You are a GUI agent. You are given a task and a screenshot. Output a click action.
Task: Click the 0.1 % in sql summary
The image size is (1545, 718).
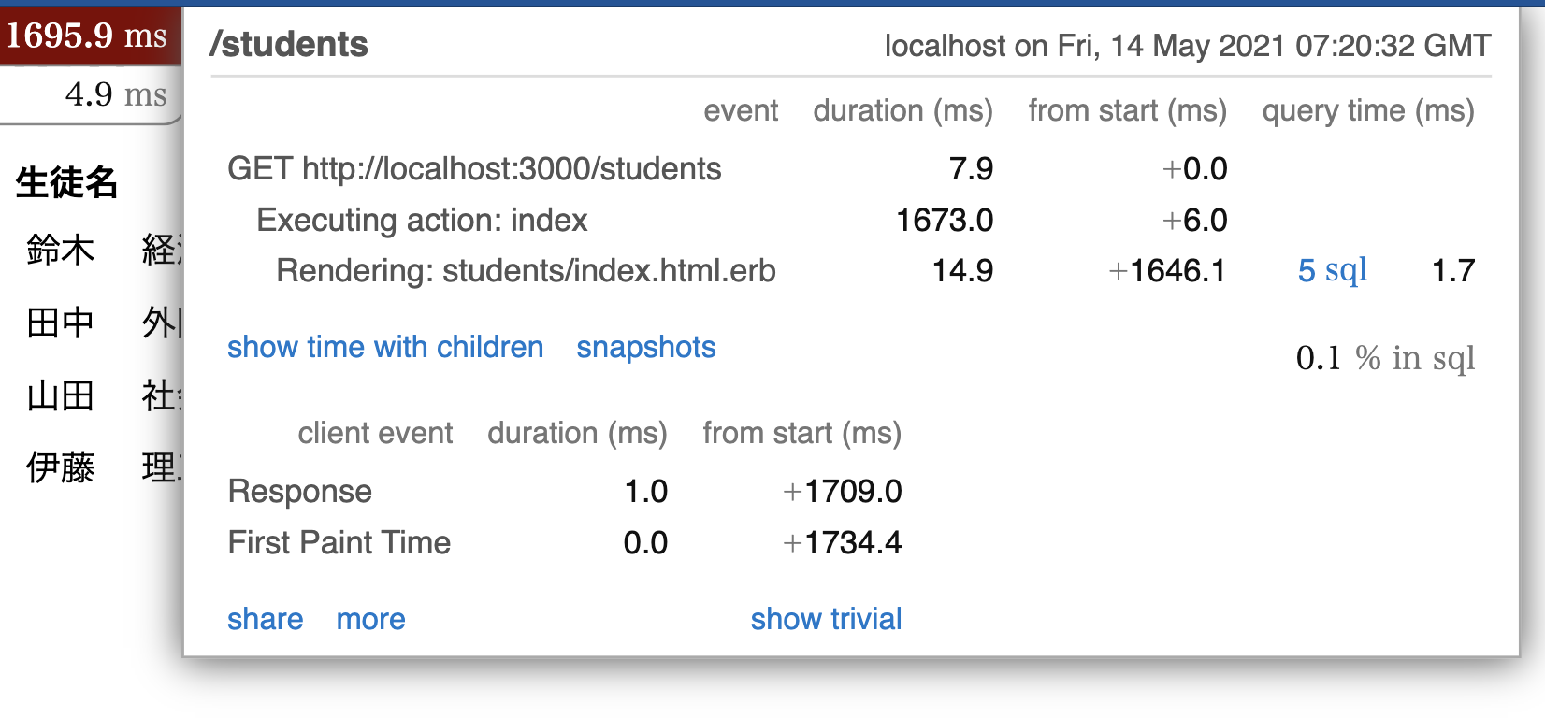pyautogui.click(x=1385, y=358)
